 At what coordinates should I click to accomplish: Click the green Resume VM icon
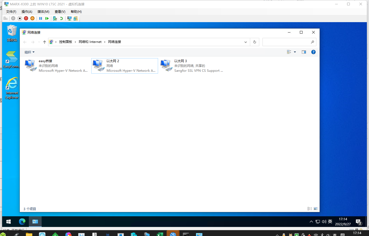47,18
